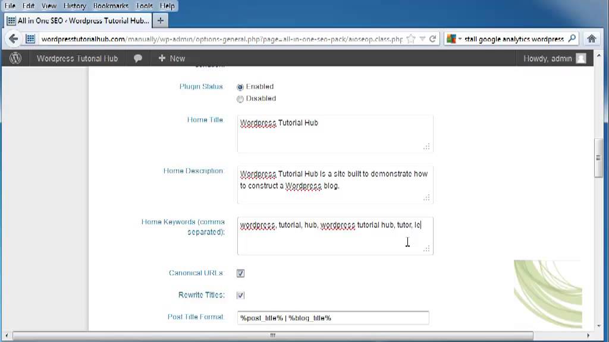This screenshot has height=342, width=609.
Task: Toggle the Canonical URLs checkbox
Action: [240, 273]
